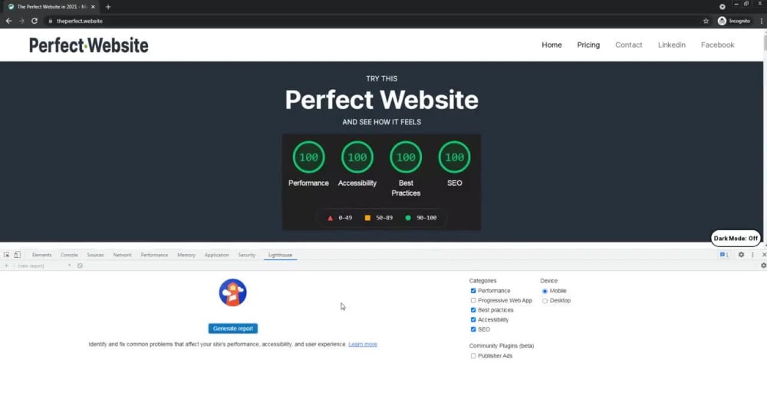Viewport: 767px width, 416px height.
Task: Switch to the Memory tab
Action: (186, 255)
